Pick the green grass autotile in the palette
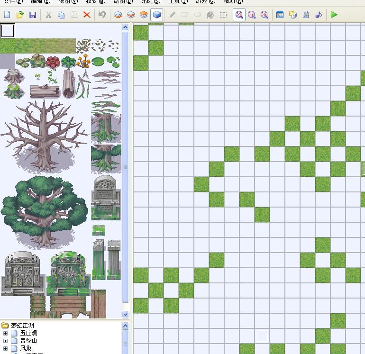This screenshot has height=354, width=365. pyautogui.click(x=8, y=46)
